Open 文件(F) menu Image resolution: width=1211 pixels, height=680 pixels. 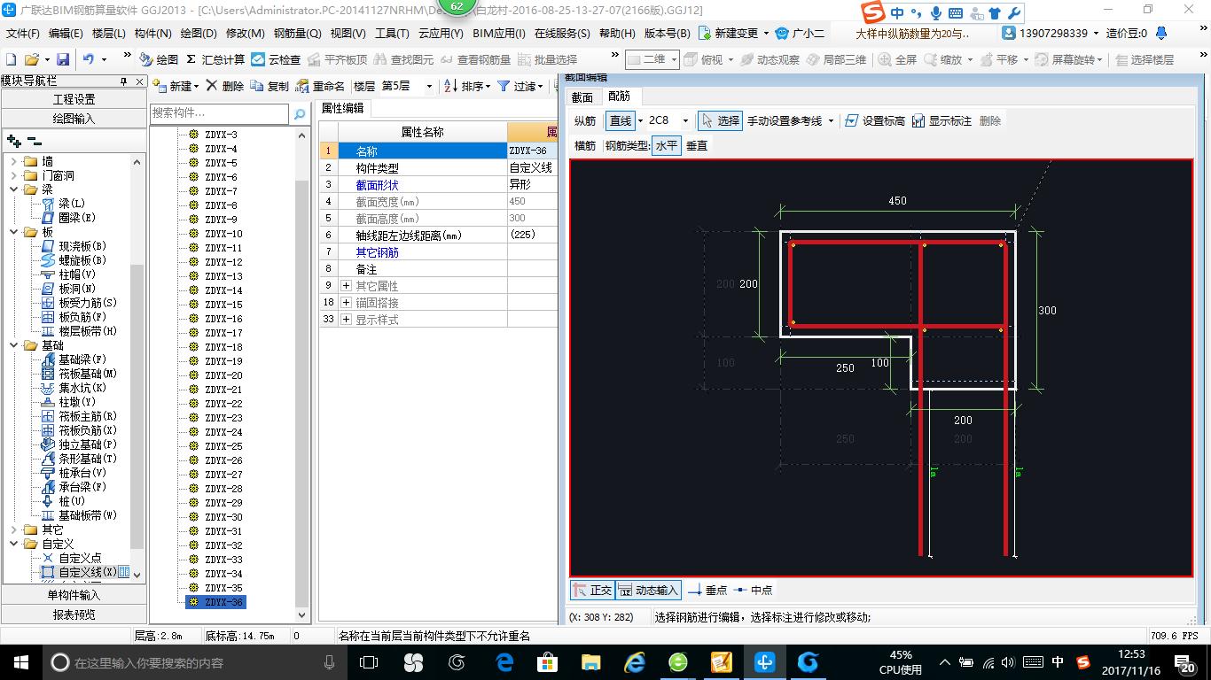tap(23, 34)
